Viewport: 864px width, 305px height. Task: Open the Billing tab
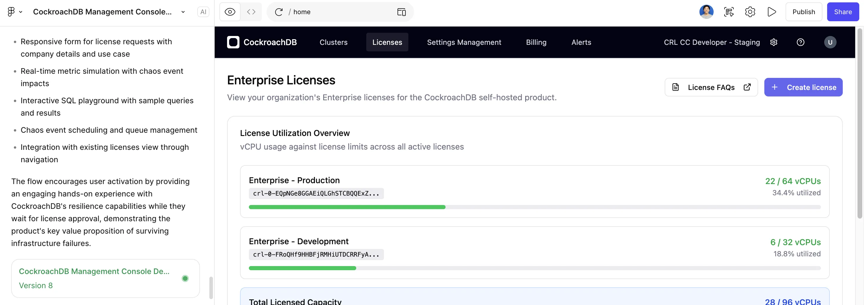536,42
